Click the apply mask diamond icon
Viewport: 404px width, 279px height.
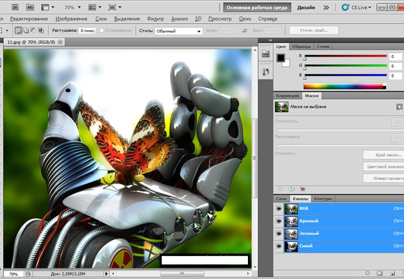pyautogui.click(x=291, y=189)
